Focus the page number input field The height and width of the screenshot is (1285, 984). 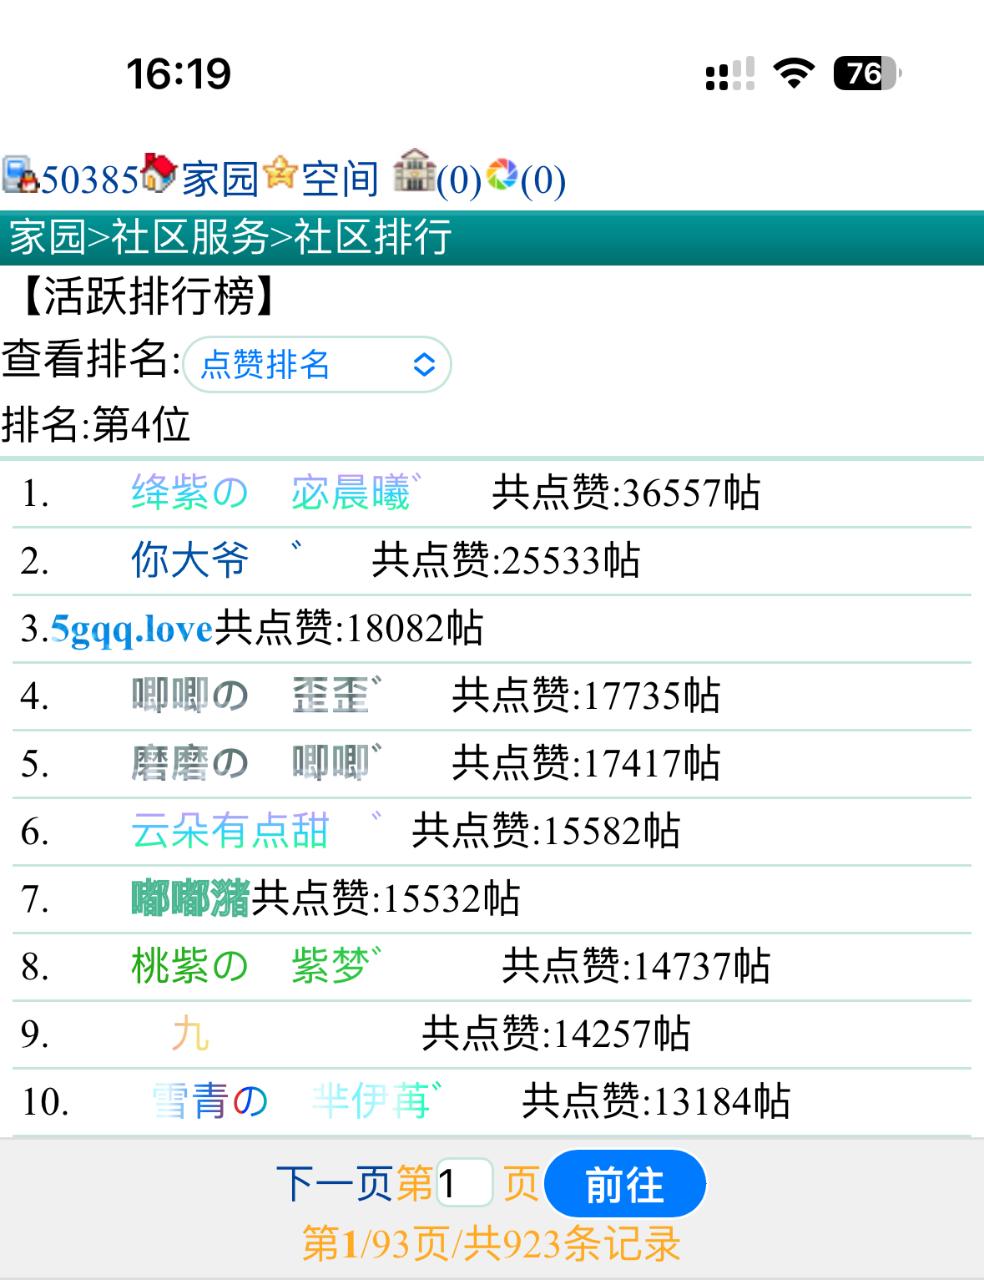[465, 1183]
